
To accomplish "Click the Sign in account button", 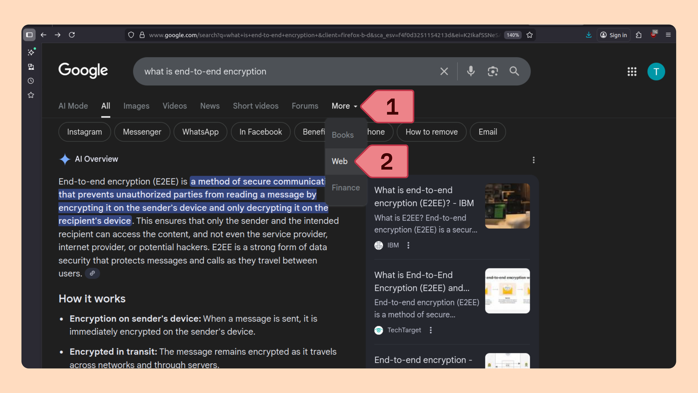I will [x=613, y=35].
